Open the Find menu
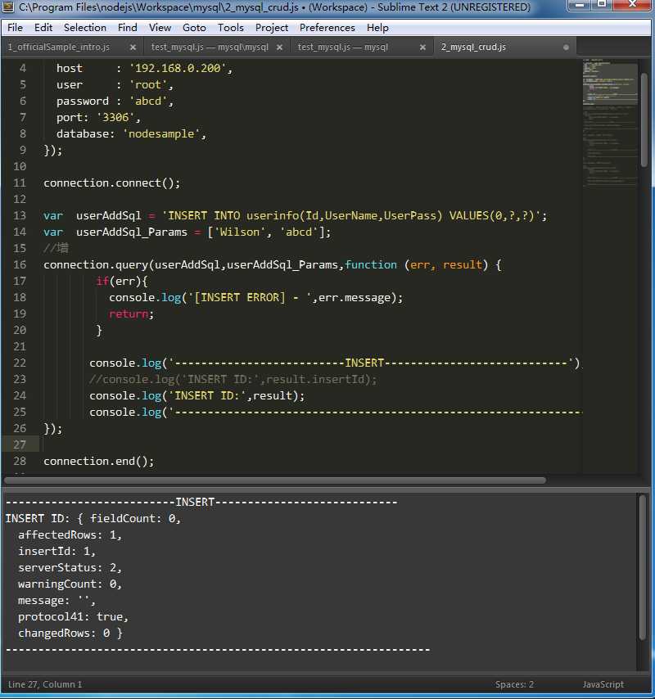 tap(128, 28)
